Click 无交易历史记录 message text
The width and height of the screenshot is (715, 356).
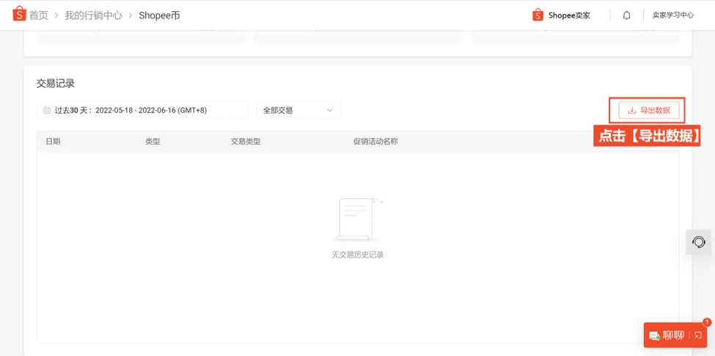pos(358,255)
